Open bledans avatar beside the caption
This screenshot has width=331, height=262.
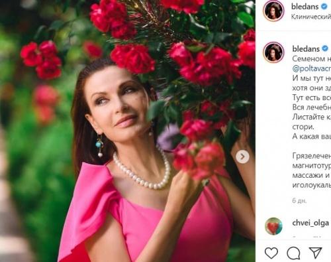click(273, 52)
